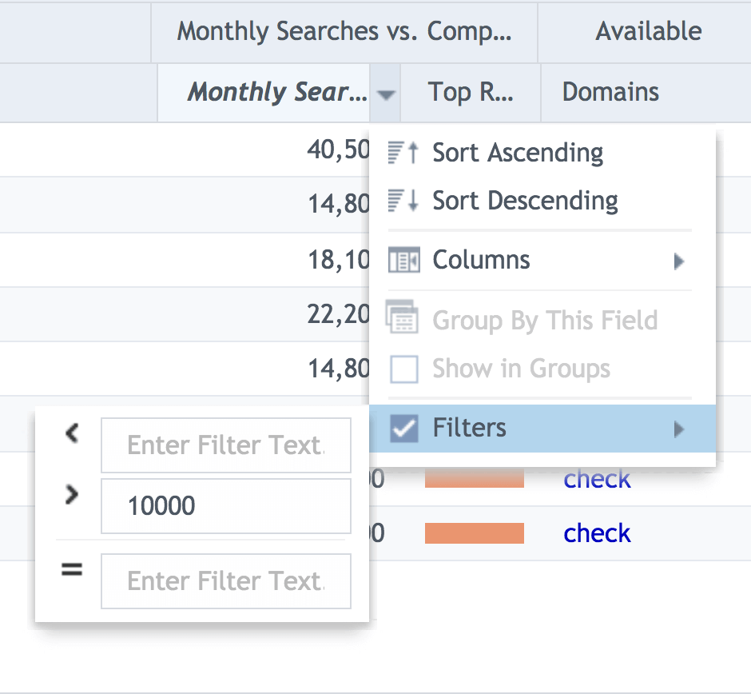Open the lower check link
The width and height of the screenshot is (751, 694).
[x=597, y=533]
